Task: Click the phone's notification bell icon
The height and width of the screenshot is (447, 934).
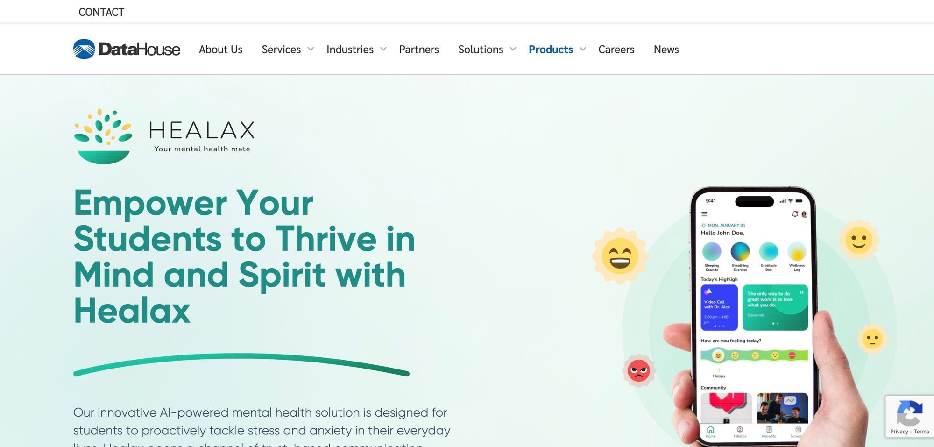Action: click(x=795, y=214)
